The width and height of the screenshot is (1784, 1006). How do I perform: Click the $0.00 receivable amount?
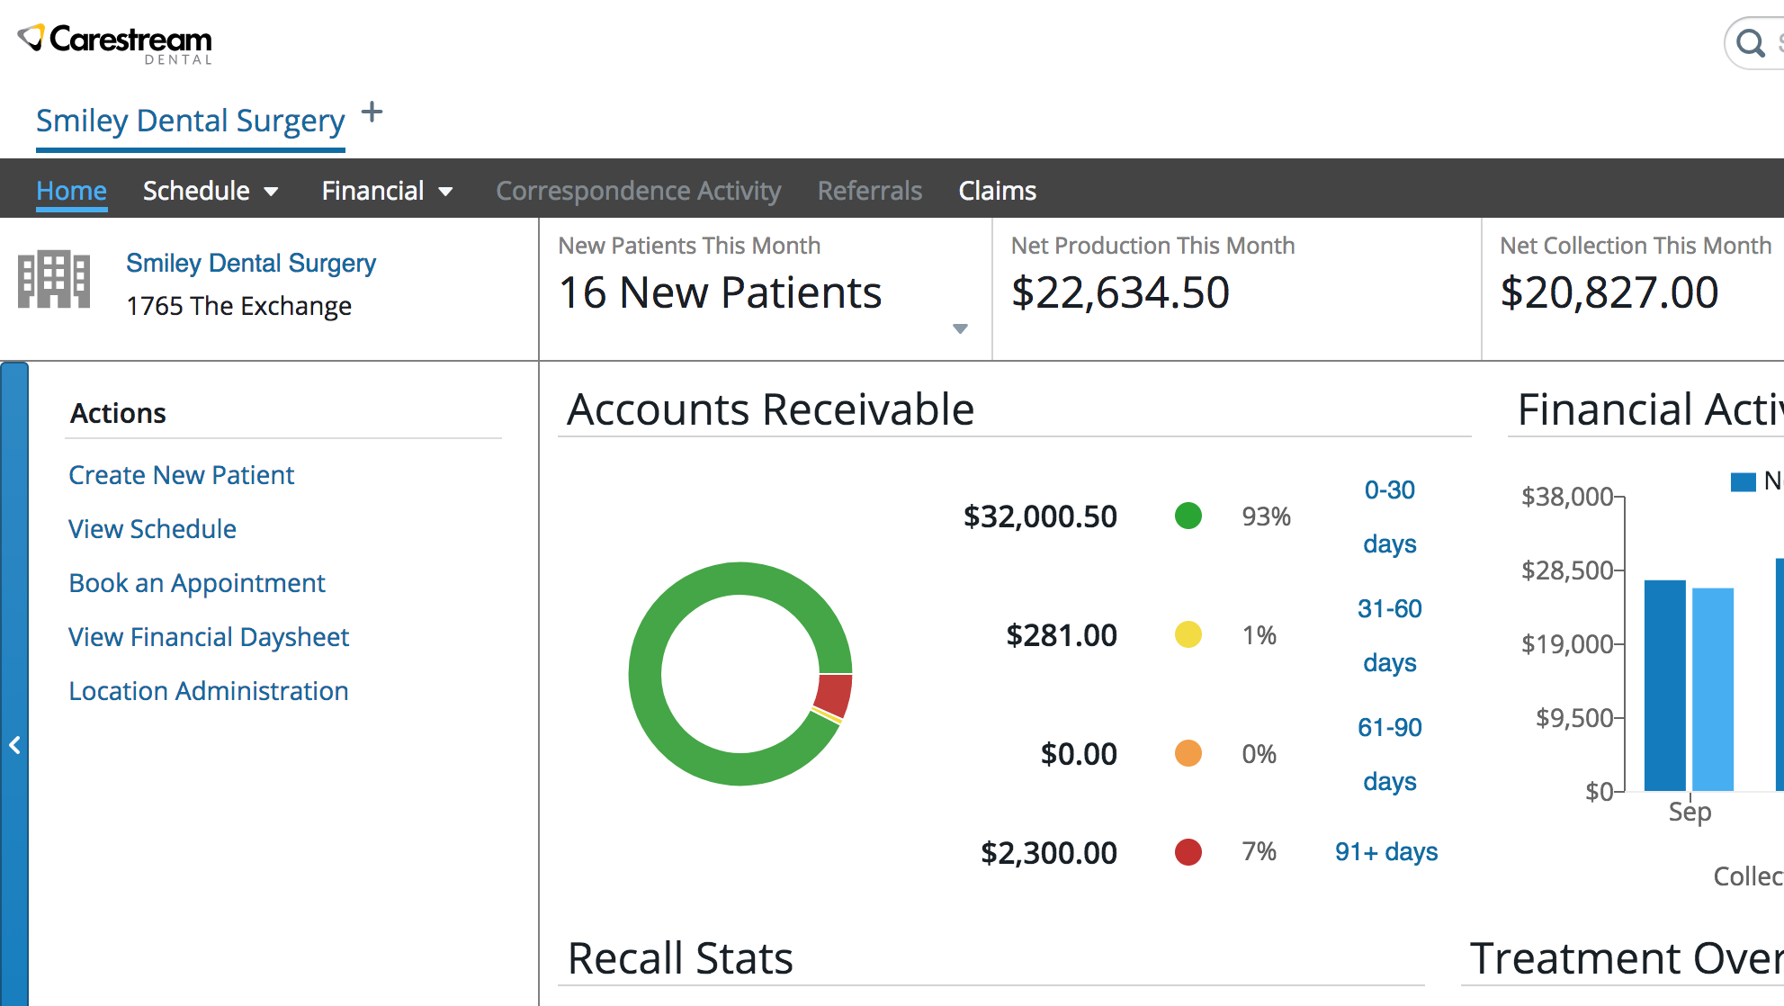coord(1079,754)
